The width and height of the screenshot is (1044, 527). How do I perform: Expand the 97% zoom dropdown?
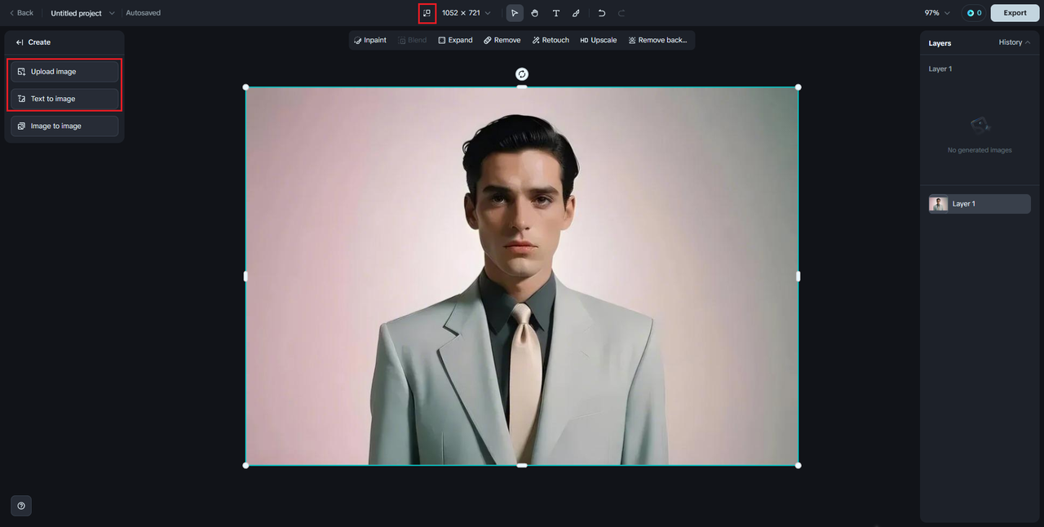pos(937,13)
